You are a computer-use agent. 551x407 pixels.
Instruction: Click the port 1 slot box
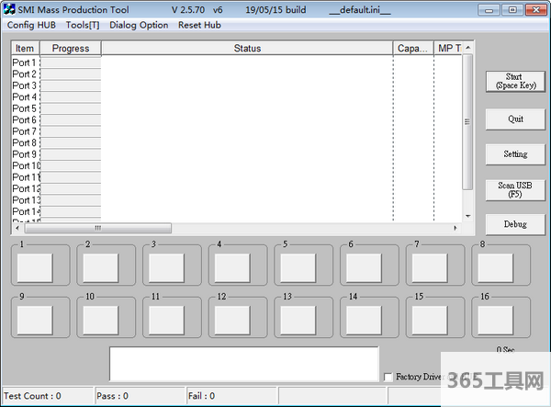tap(36, 267)
